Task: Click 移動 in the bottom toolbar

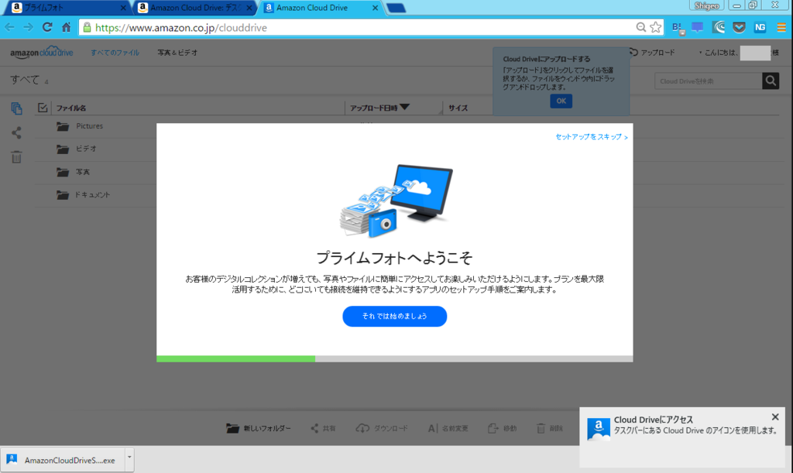Action: click(502, 428)
